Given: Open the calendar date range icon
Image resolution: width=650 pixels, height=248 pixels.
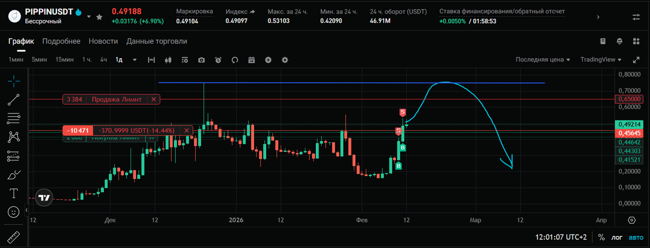Looking at the screenshot, I should (x=251, y=60).
